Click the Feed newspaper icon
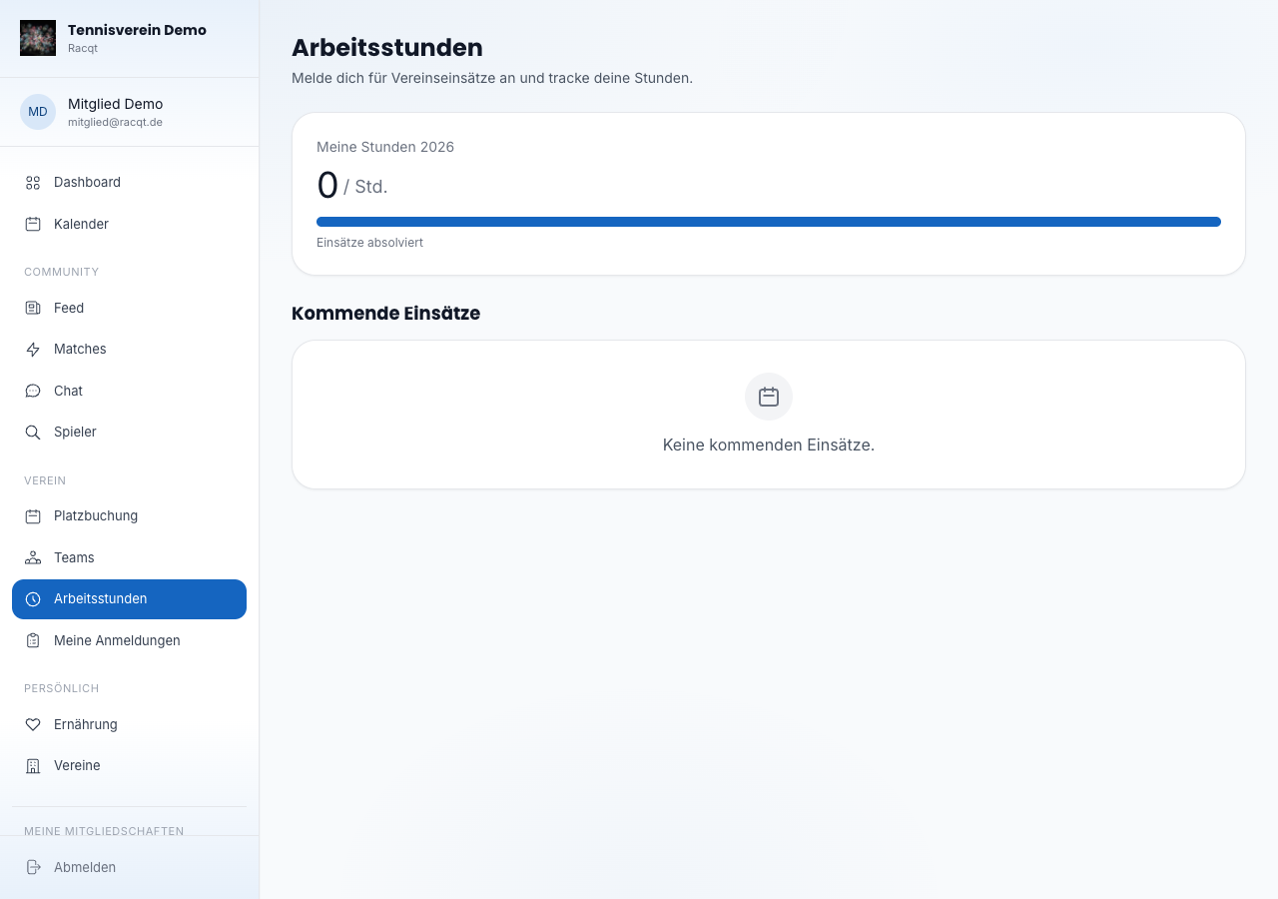1278x899 pixels. tap(33, 309)
